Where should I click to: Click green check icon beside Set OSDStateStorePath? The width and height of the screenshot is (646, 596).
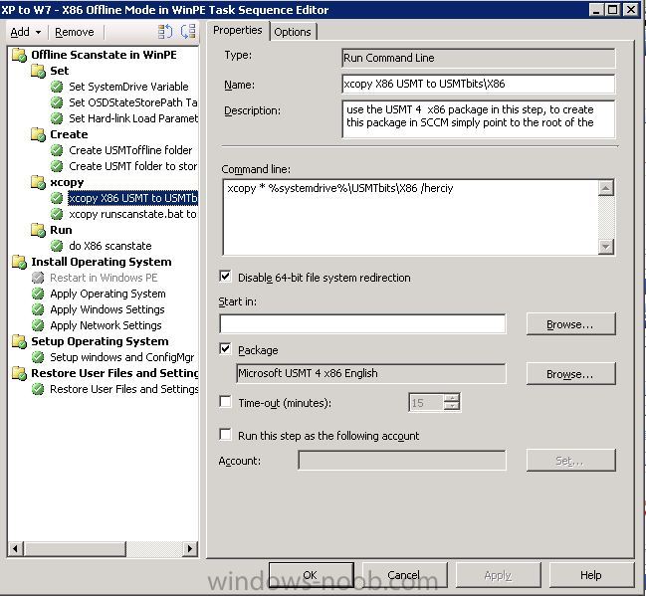57,102
